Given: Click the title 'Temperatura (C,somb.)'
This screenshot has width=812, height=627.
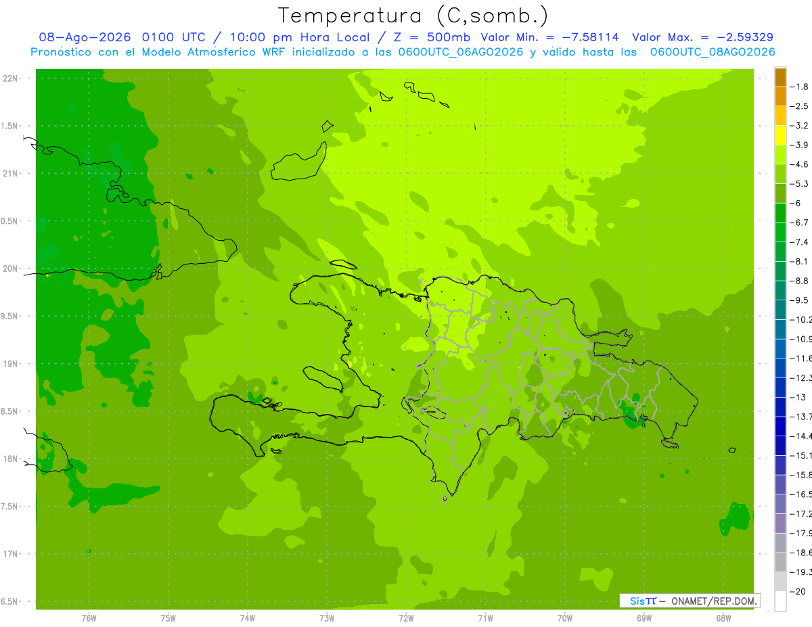Looking at the screenshot, I should (x=413, y=16).
